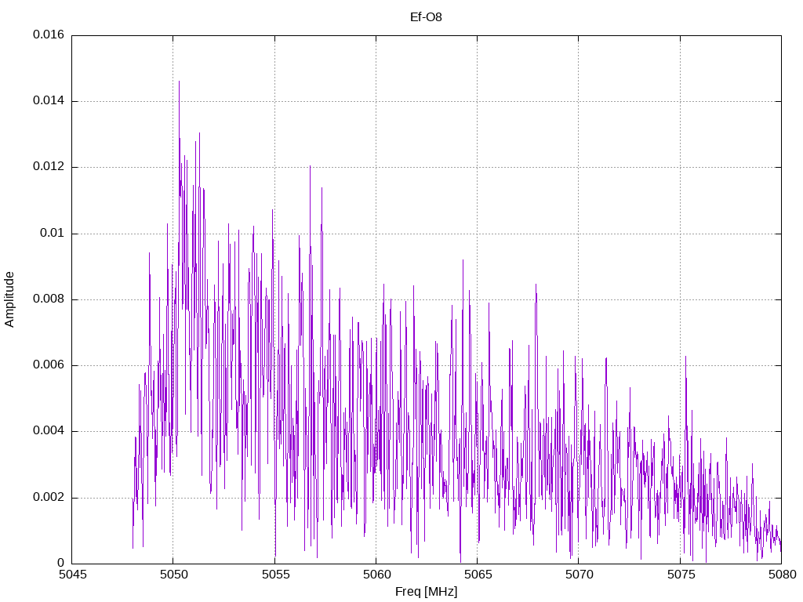Click the x-axis tick label 5060
803x602 pixels.
(x=377, y=575)
